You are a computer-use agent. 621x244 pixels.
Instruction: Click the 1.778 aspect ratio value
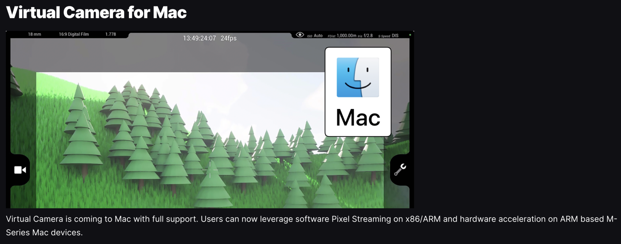point(111,34)
